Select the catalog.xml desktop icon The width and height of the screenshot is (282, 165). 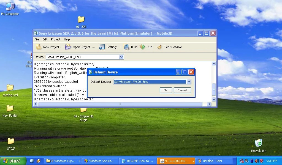(x=10, y=90)
